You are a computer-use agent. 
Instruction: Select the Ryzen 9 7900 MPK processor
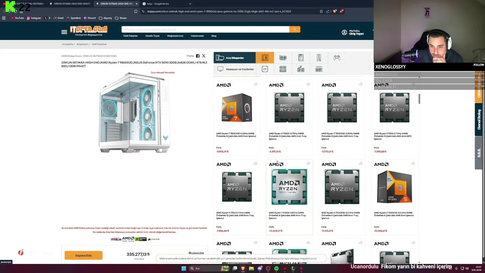pyautogui.click(x=394, y=118)
